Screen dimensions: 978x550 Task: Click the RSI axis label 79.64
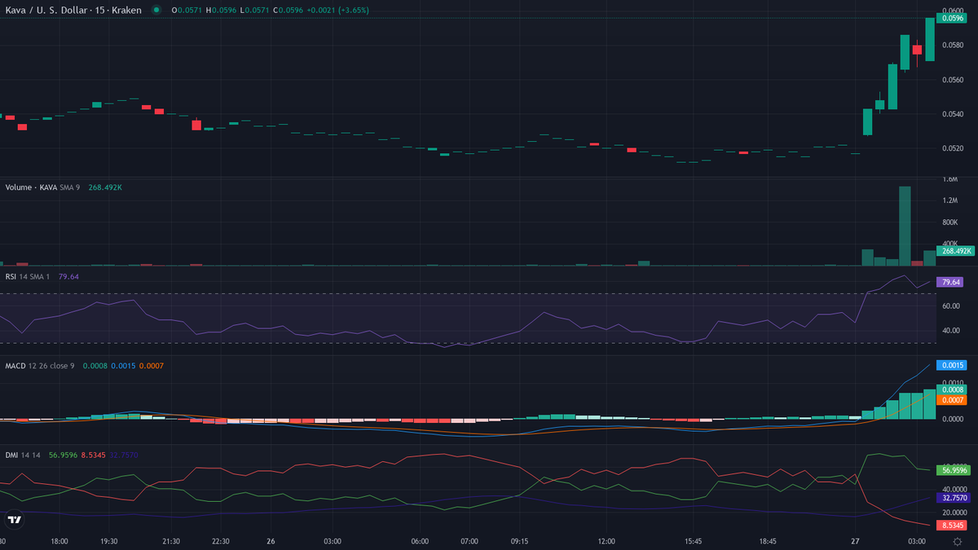[x=950, y=282]
